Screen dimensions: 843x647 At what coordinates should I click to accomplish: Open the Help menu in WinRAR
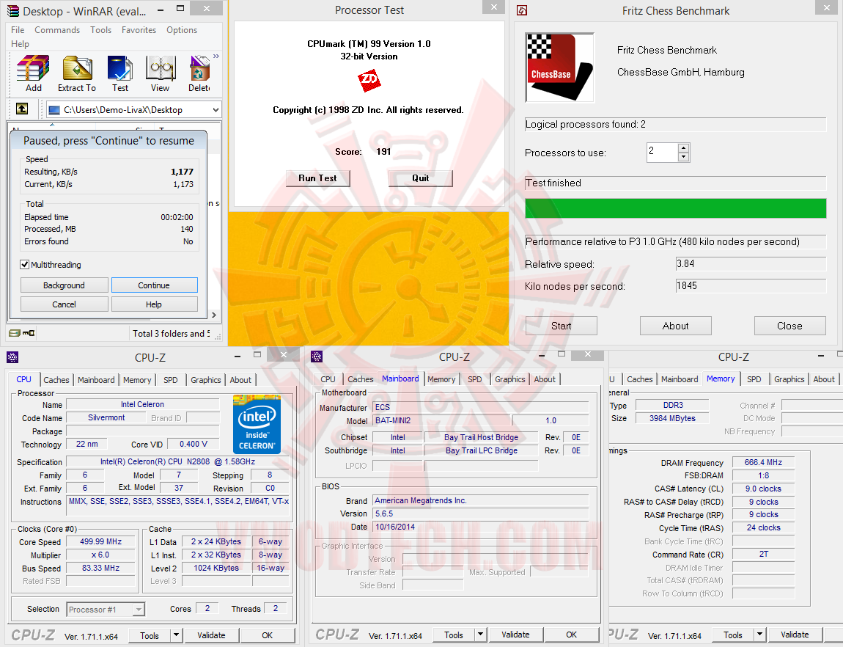pyautogui.click(x=20, y=44)
